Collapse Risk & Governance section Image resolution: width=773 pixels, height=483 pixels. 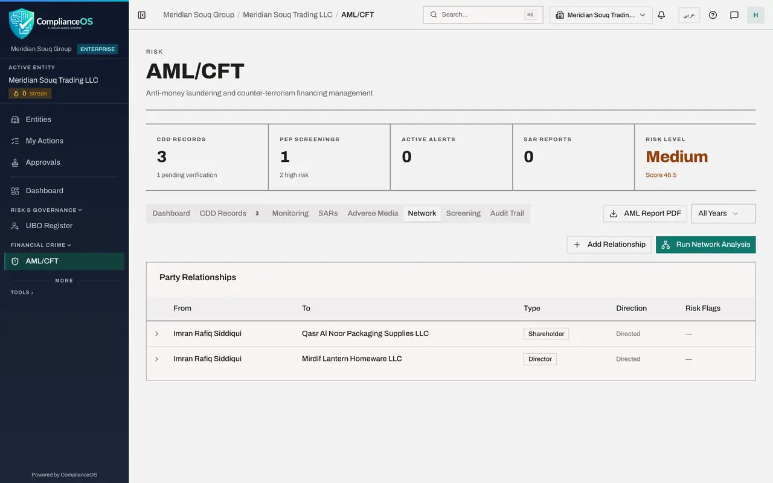(47, 210)
